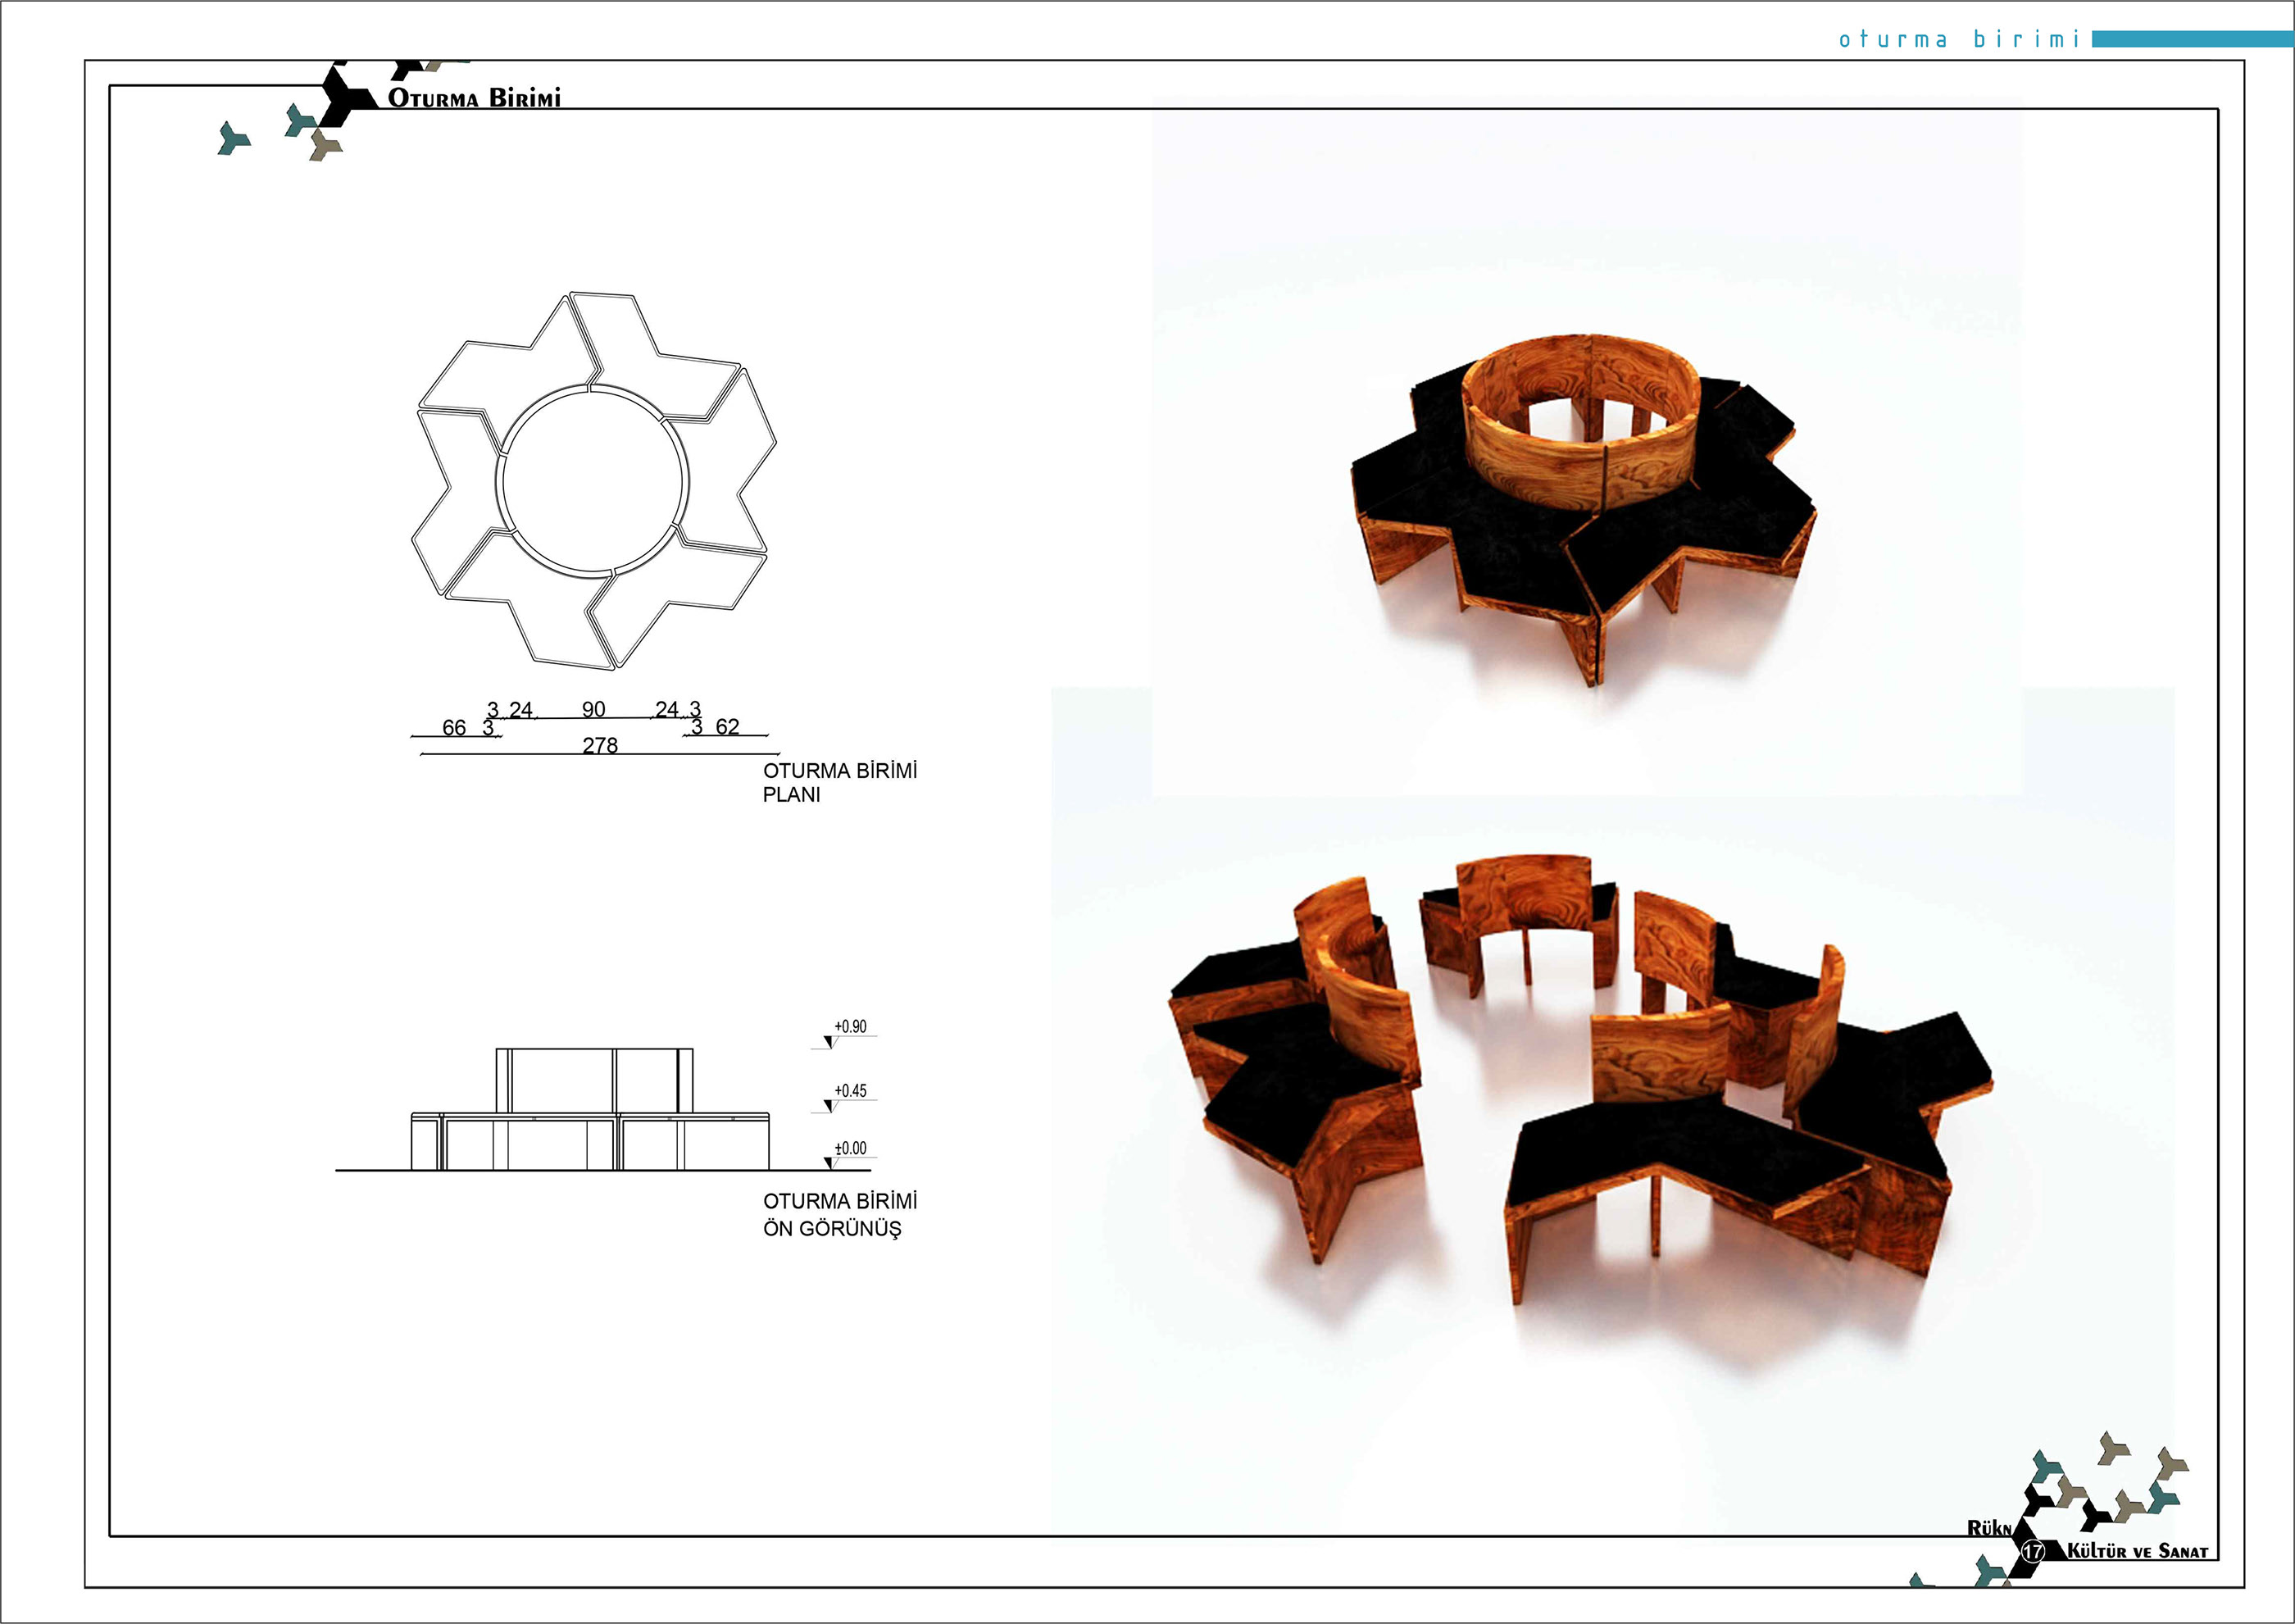Click the overall dimension value "278"

coord(600,745)
